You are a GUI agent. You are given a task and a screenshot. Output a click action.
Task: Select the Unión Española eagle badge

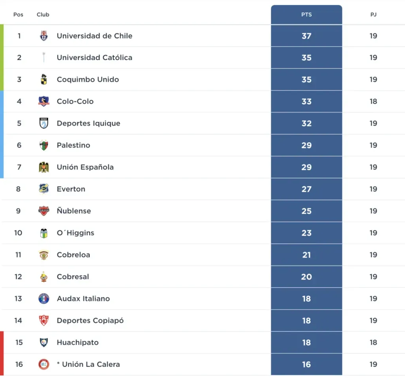click(44, 167)
